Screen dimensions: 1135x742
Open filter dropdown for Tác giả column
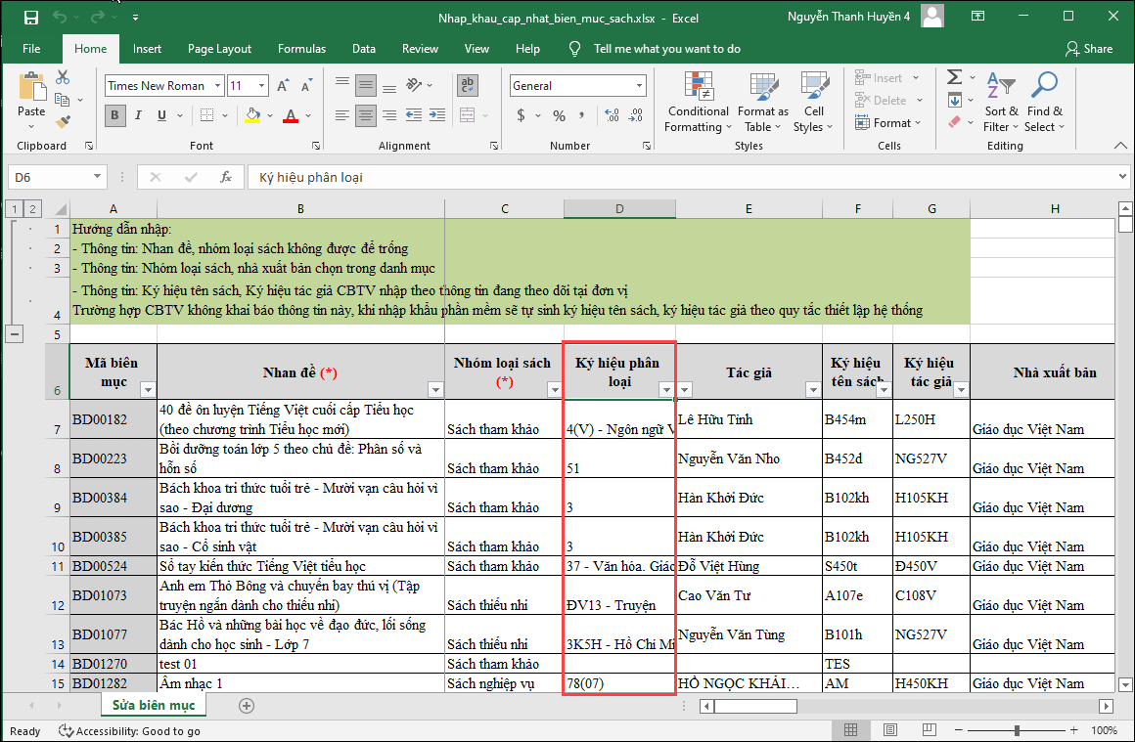[x=812, y=390]
